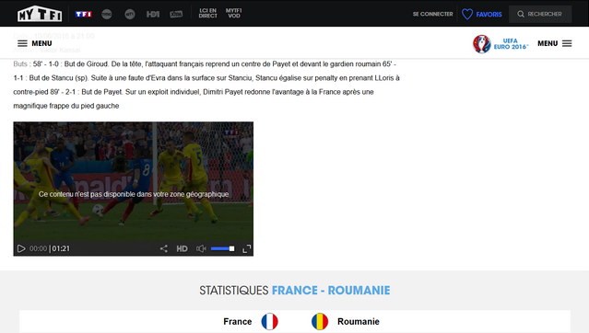
Task: Click the Roumanie flag icon
Action: click(320, 322)
